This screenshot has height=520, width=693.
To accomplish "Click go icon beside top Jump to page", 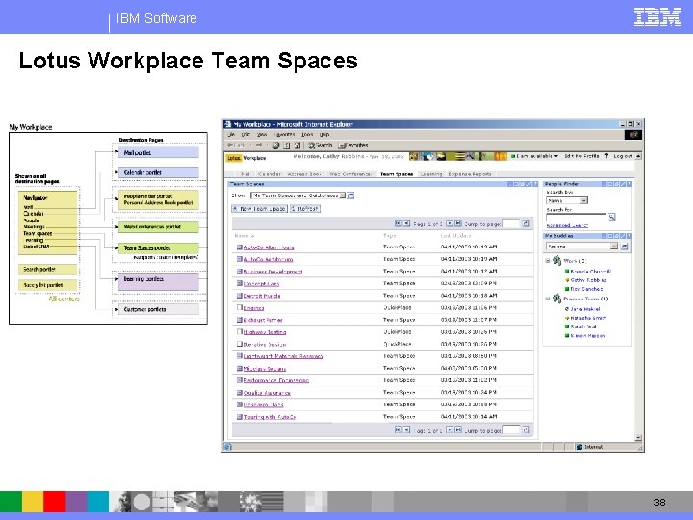I will (x=526, y=223).
